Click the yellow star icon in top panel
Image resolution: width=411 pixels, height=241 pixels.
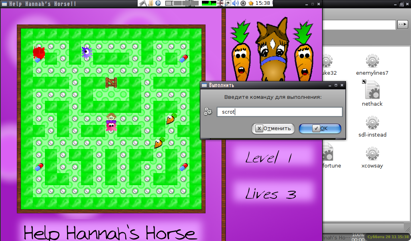(x=251, y=3)
